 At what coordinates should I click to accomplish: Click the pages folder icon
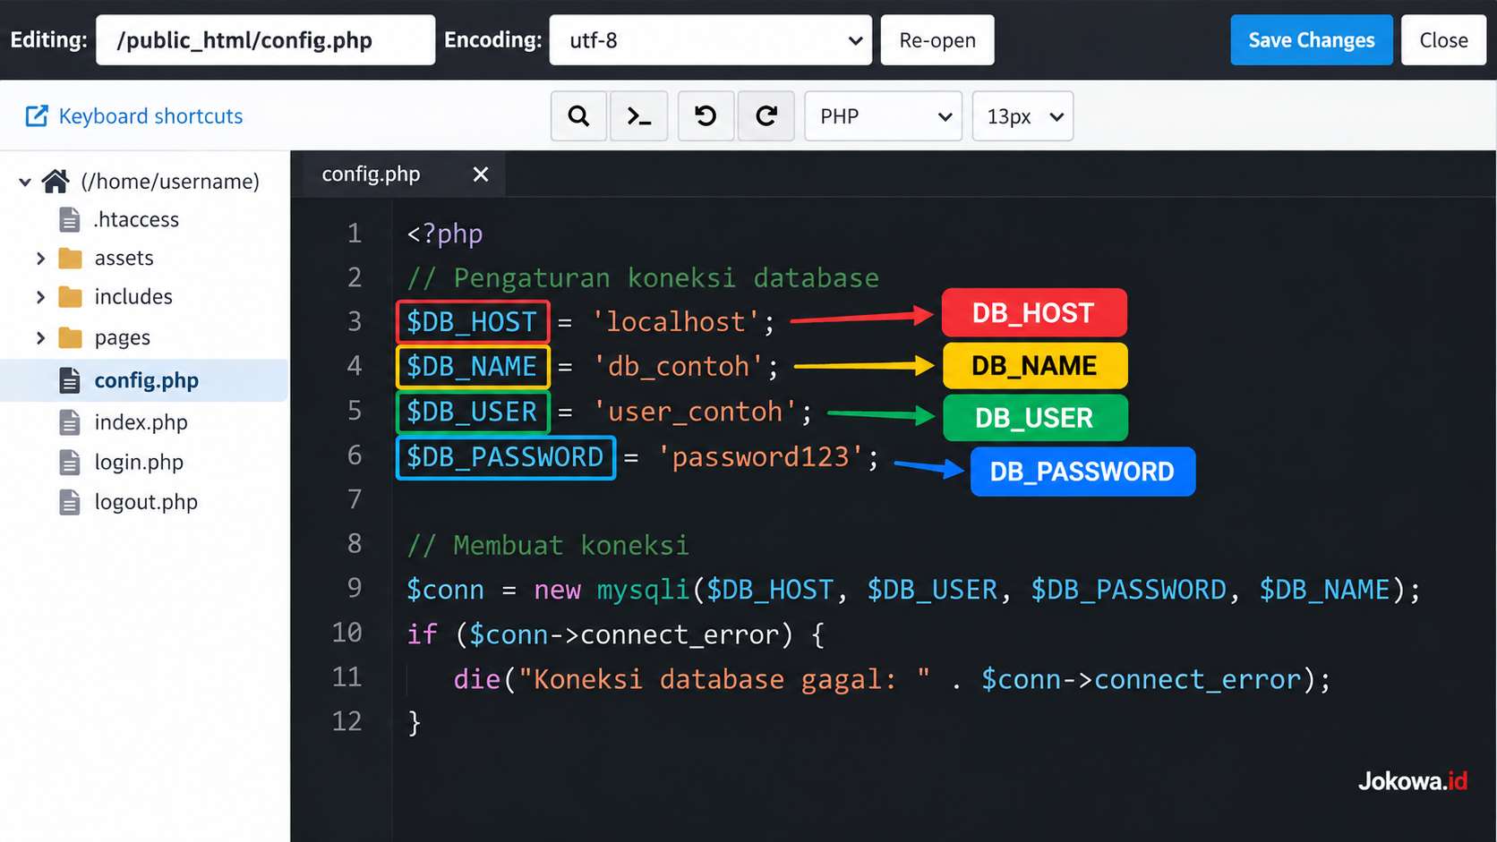70,337
